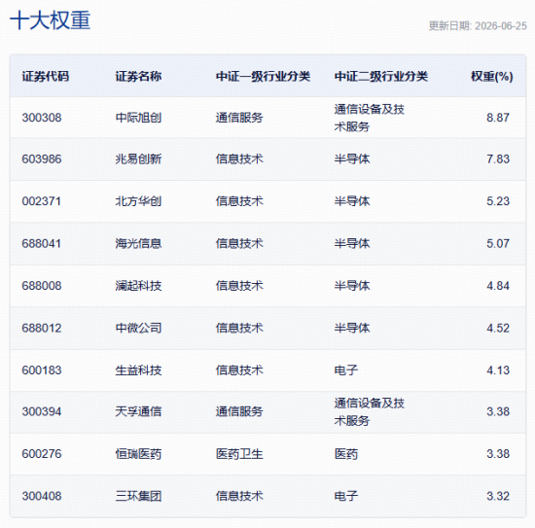Select security code 603986
This screenshot has height=528, width=535.
click(x=42, y=158)
